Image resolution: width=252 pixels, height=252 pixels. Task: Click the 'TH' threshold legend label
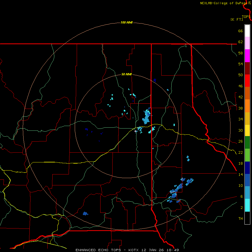[241, 219]
